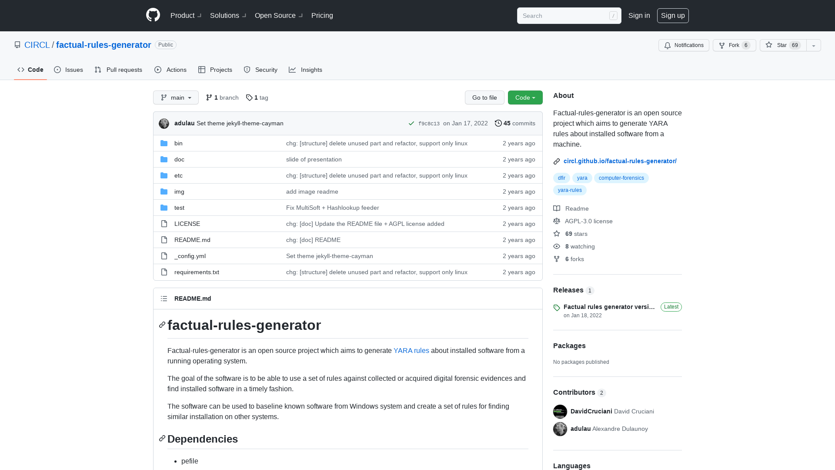The width and height of the screenshot is (835, 470).
Task: Click the fork icon in Fork button
Action: 722,45
